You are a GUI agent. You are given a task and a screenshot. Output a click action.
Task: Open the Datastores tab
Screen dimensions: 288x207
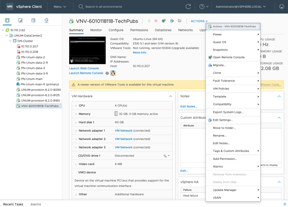163,30
